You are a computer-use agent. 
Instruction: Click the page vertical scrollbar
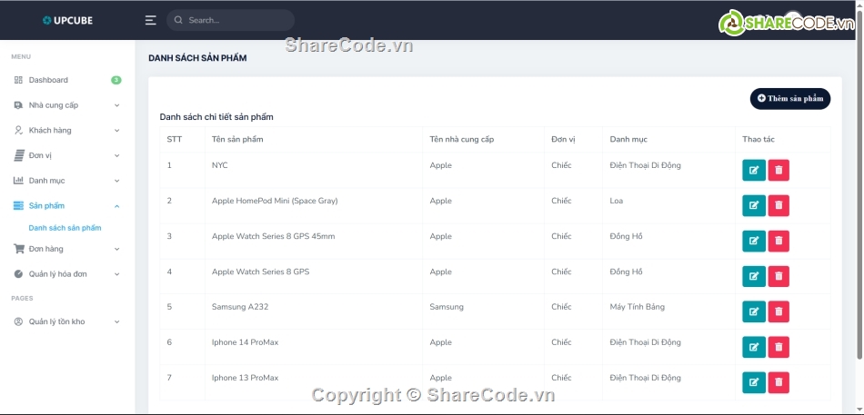[x=859, y=187]
